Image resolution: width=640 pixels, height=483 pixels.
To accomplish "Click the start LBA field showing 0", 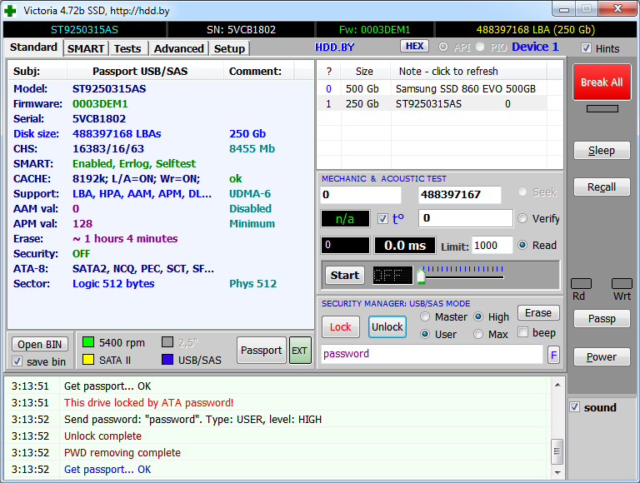I will click(x=361, y=195).
